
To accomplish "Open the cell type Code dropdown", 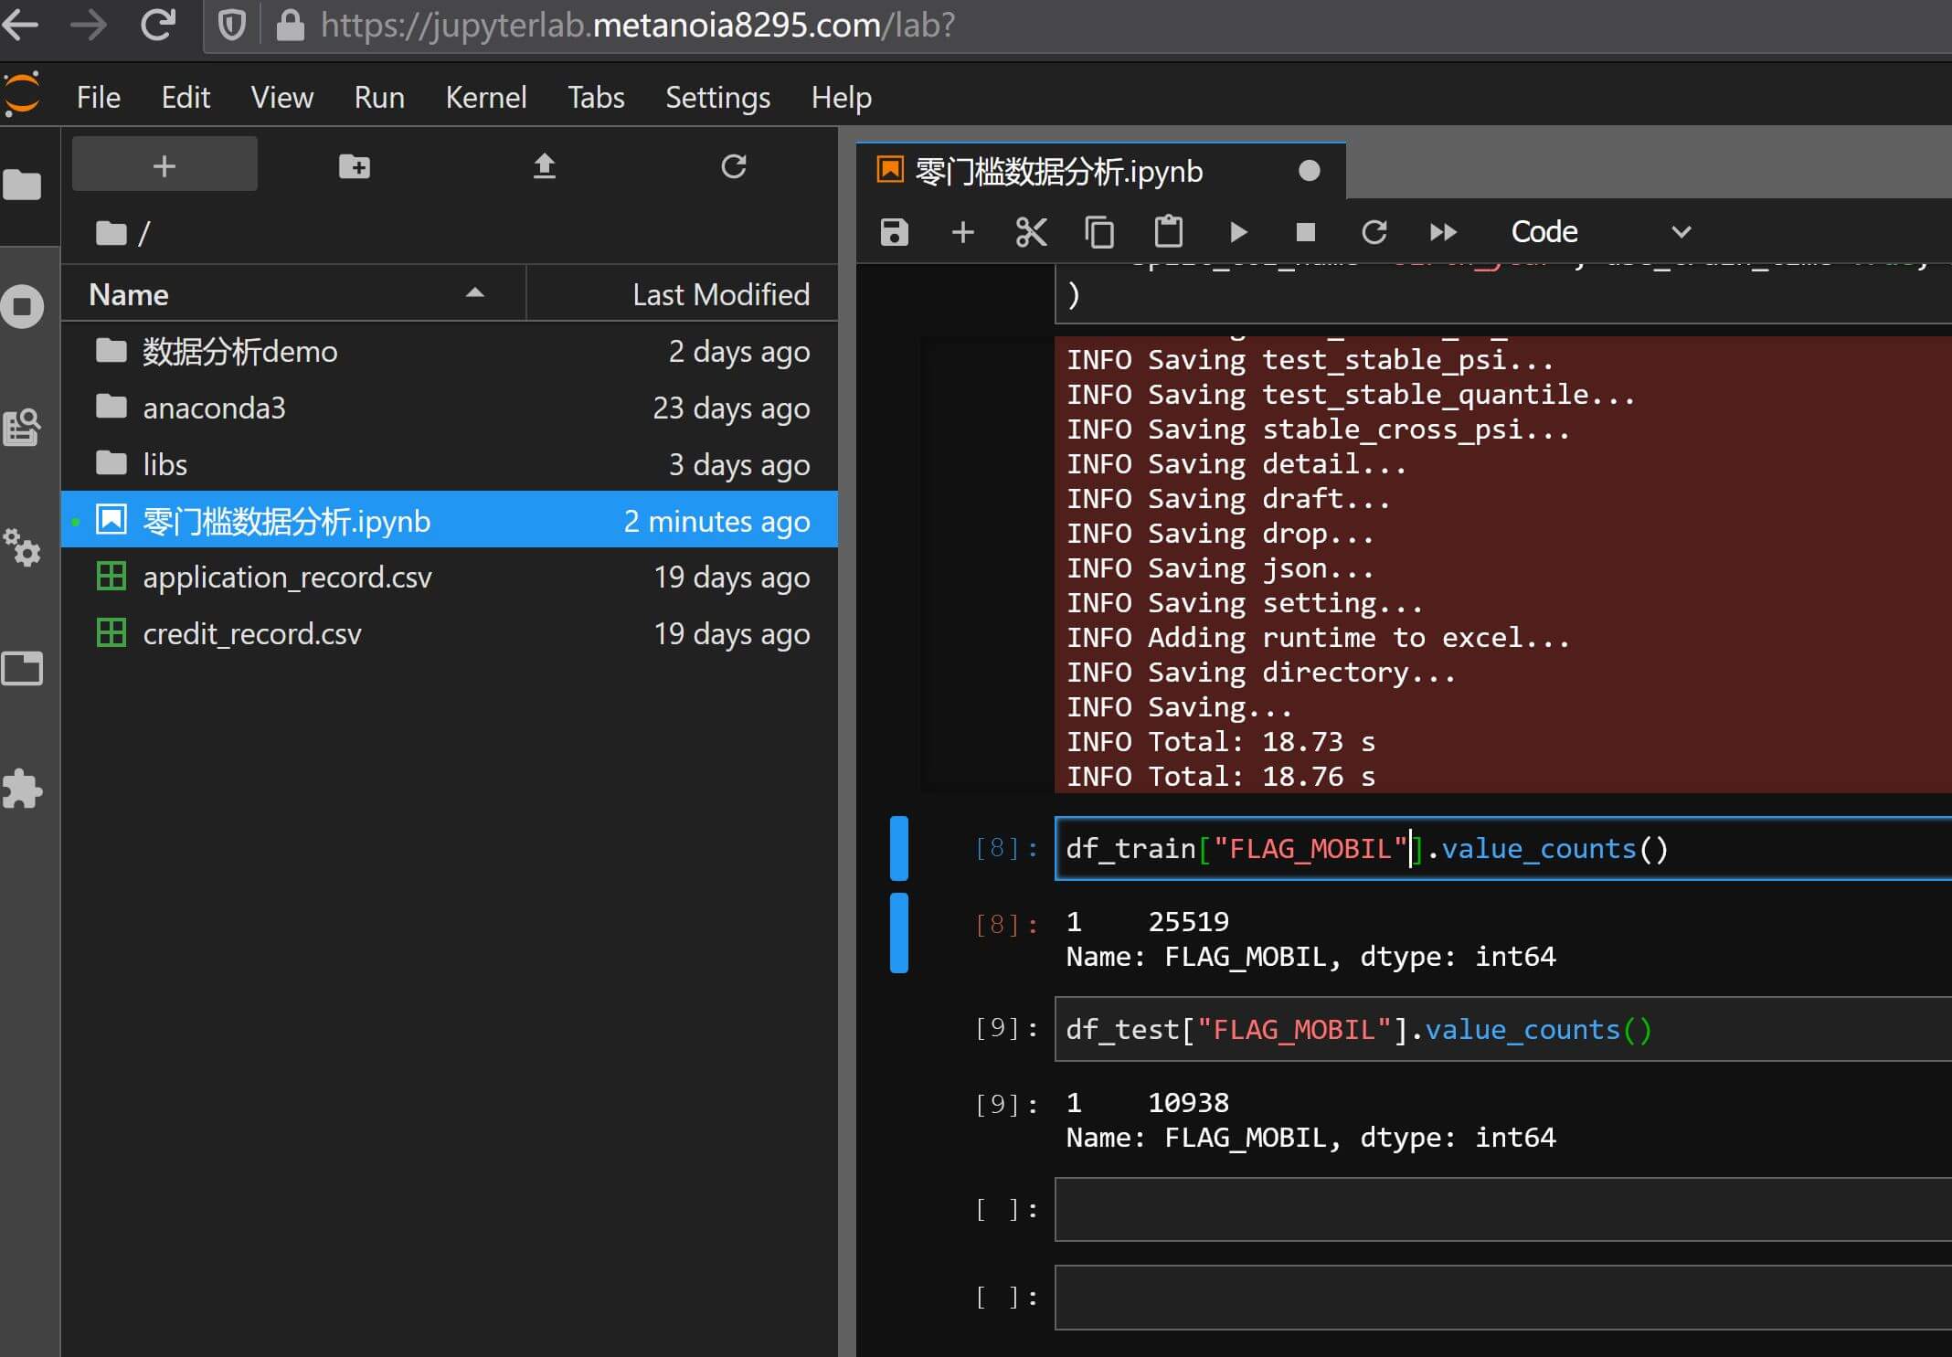I will point(1599,232).
